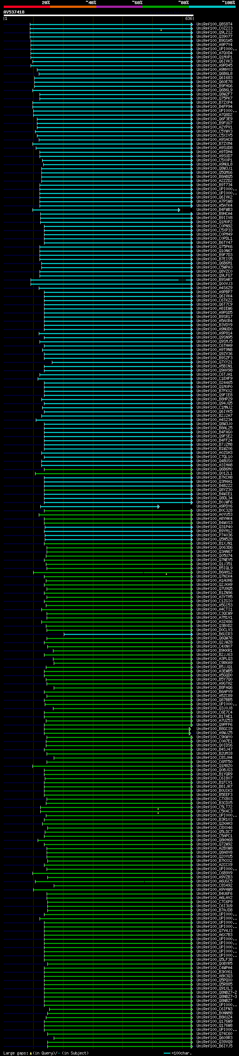Select the UniRef100_B6IYJ5 label
Image resolution: width=239 pixels, height=1056 pixels.
point(214,1046)
